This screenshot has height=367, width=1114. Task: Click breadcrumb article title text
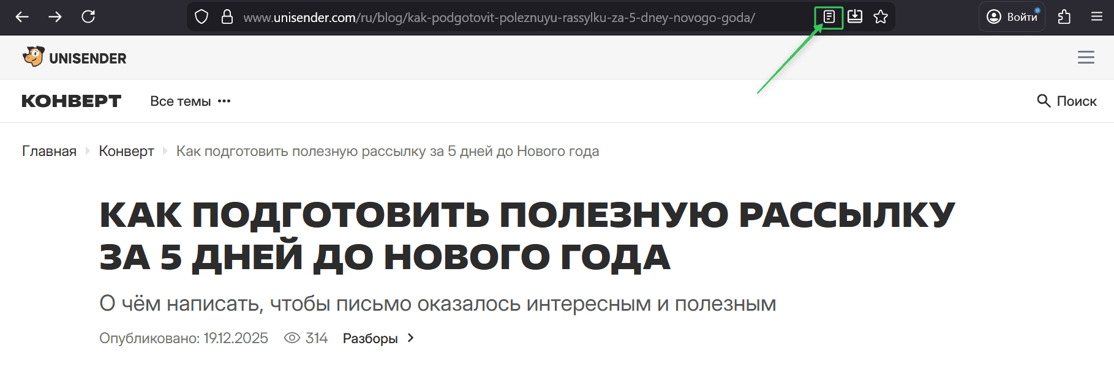(x=388, y=151)
